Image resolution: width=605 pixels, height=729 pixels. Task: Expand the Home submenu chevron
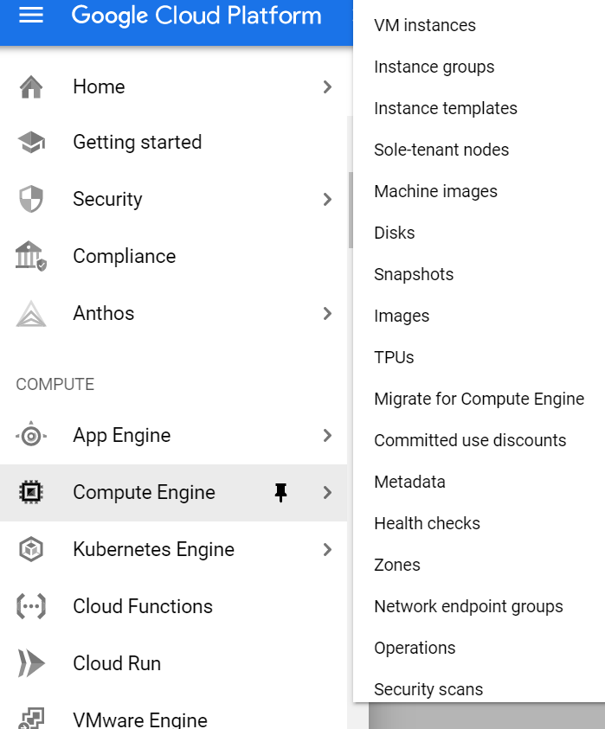[x=327, y=86]
